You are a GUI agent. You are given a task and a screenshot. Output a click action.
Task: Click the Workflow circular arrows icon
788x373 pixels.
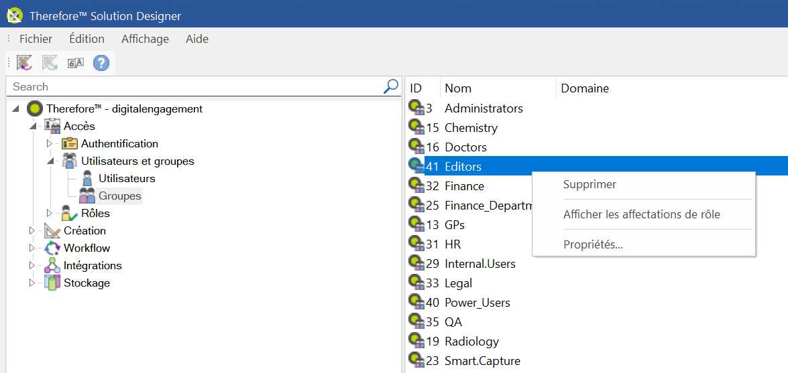[x=52, y=248]
